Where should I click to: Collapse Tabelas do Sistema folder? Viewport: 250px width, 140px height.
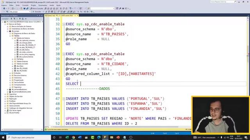[13, 38]
